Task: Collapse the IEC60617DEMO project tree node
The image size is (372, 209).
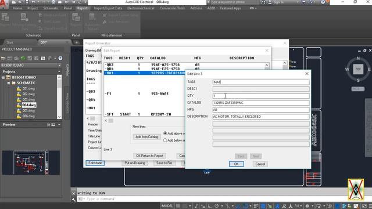Action: 3,77
